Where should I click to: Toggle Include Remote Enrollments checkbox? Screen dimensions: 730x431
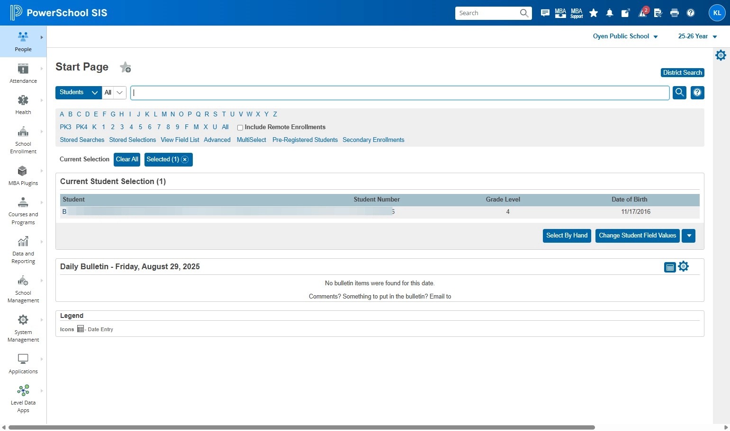tap(240, 128)
